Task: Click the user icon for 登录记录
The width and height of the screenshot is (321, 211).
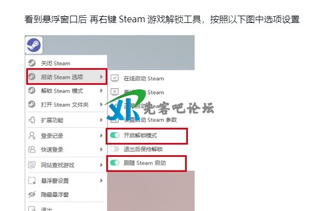Action: coord(32,136)
